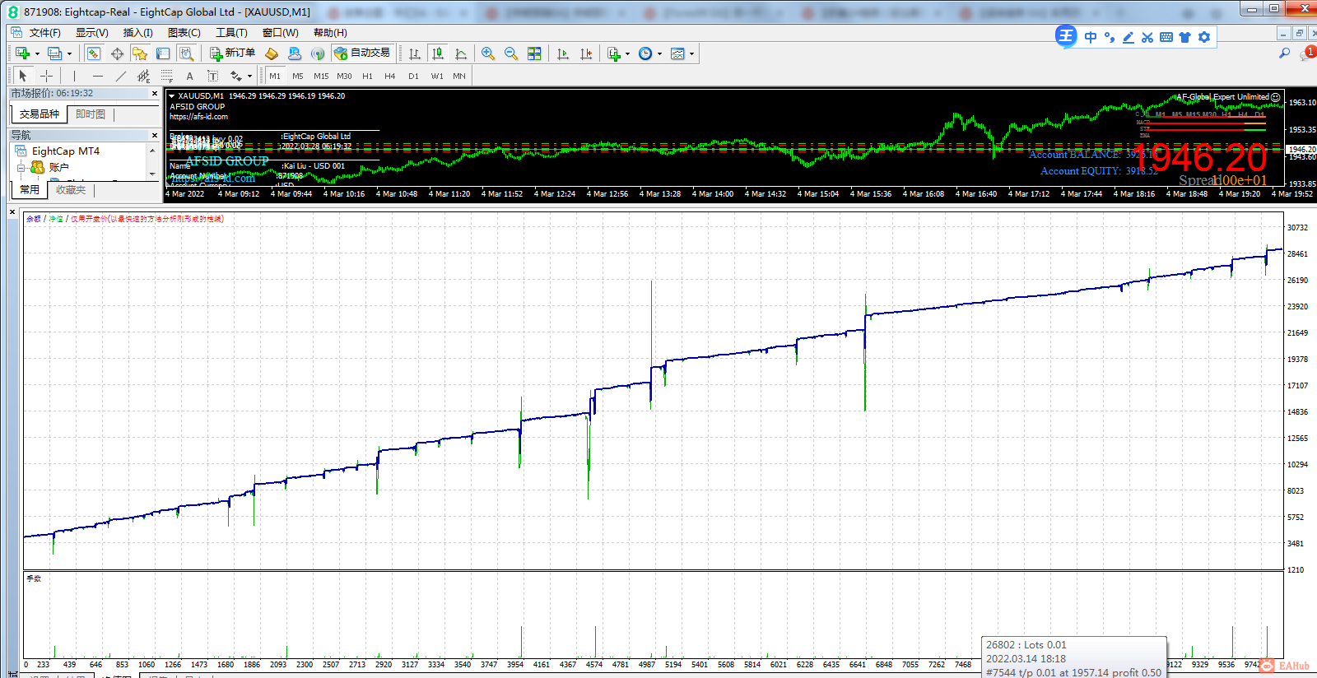Collapse the 账户 tree node

pyautogui.click(x=21, y=167)
